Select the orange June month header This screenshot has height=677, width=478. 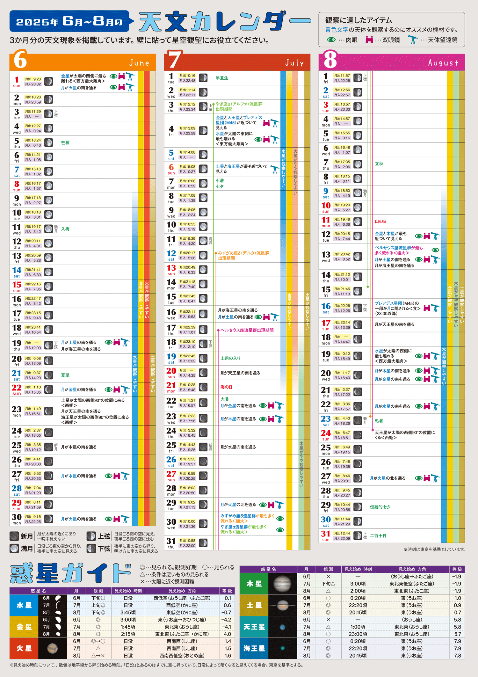coord(83,62)
